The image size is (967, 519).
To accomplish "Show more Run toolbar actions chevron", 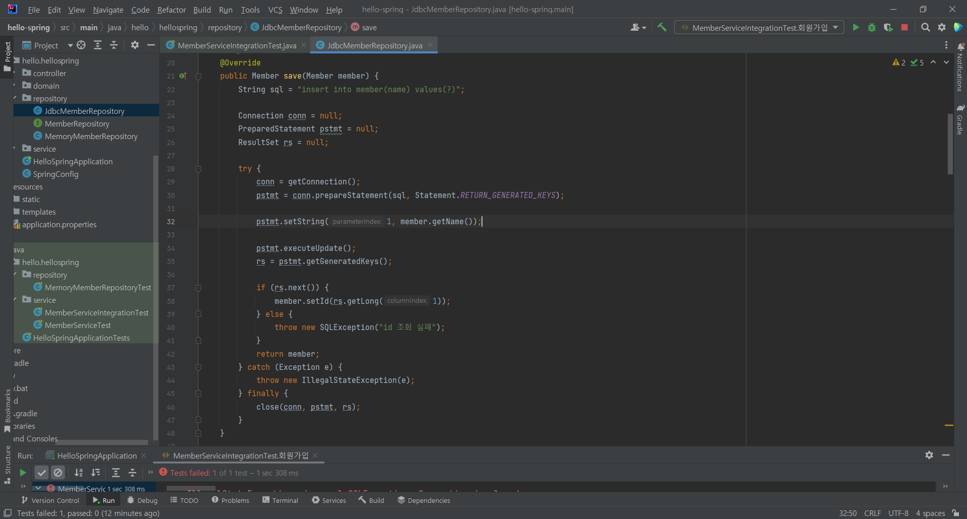I will [150, 473].
